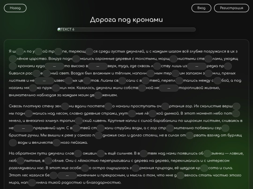Choose the missing letter in 'тр_пе'
The width and height of the screenshot is (253, 189).
58,51
